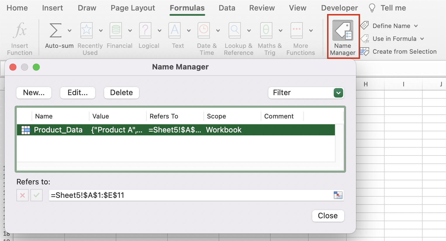The height and width of the screenshot is (241, 446).
Task: Switch to the Insert tab
Action: (53, 8)
